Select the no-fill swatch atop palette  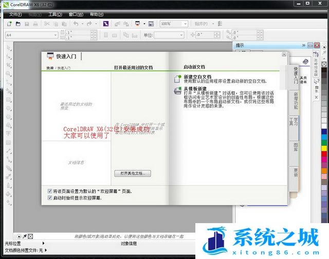pos(324,64)
